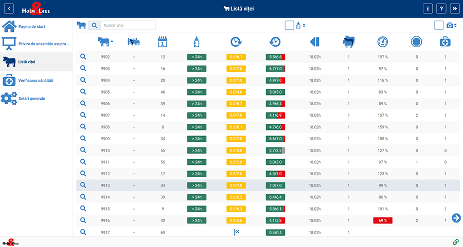Screen dimensions: 463x247
Task: Go back using the header arrow button
Action: tap(9, 9)
